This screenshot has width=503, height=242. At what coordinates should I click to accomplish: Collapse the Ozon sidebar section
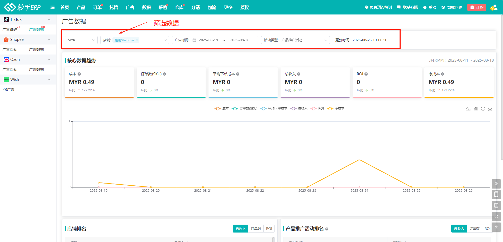pos(49,60)
